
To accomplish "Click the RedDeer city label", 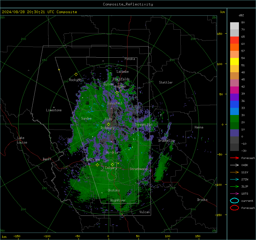I will (121, 86).
